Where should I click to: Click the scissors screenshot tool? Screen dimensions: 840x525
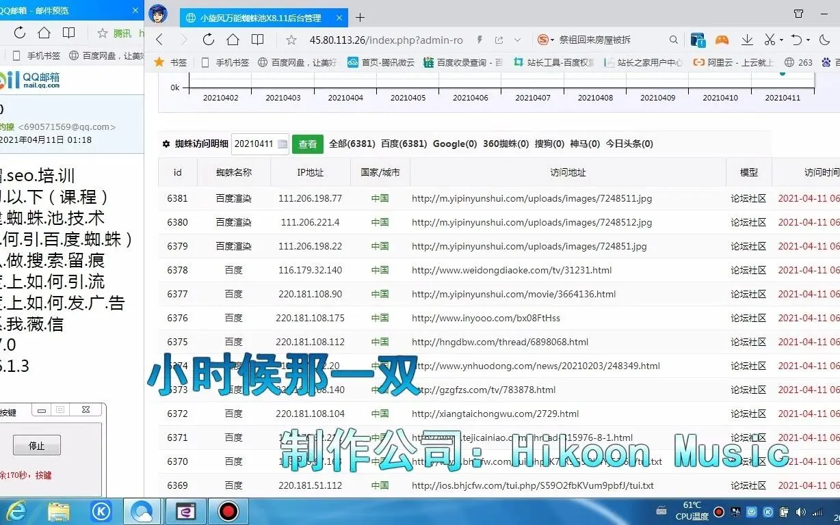tap(770, 40)
